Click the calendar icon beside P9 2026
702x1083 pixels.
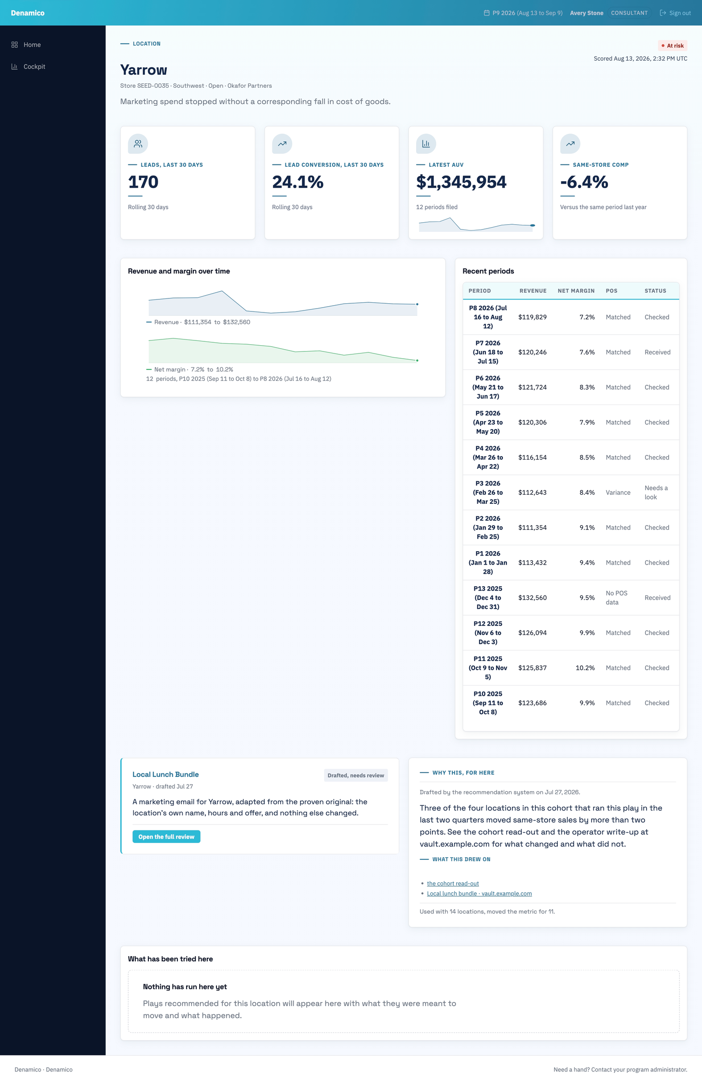coord(486,13)
